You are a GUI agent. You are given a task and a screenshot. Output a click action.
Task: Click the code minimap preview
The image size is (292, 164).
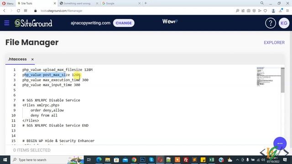(x=268, y=76)
